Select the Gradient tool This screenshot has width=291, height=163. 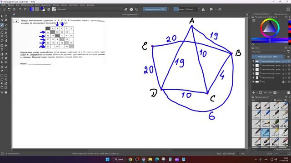(x=2, y=54)
